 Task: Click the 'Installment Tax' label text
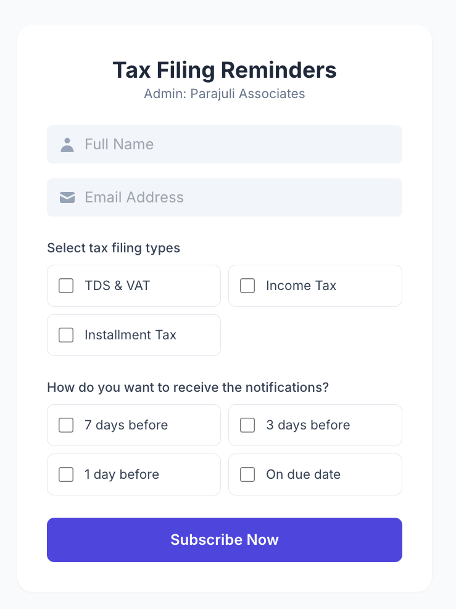point(130,335)
